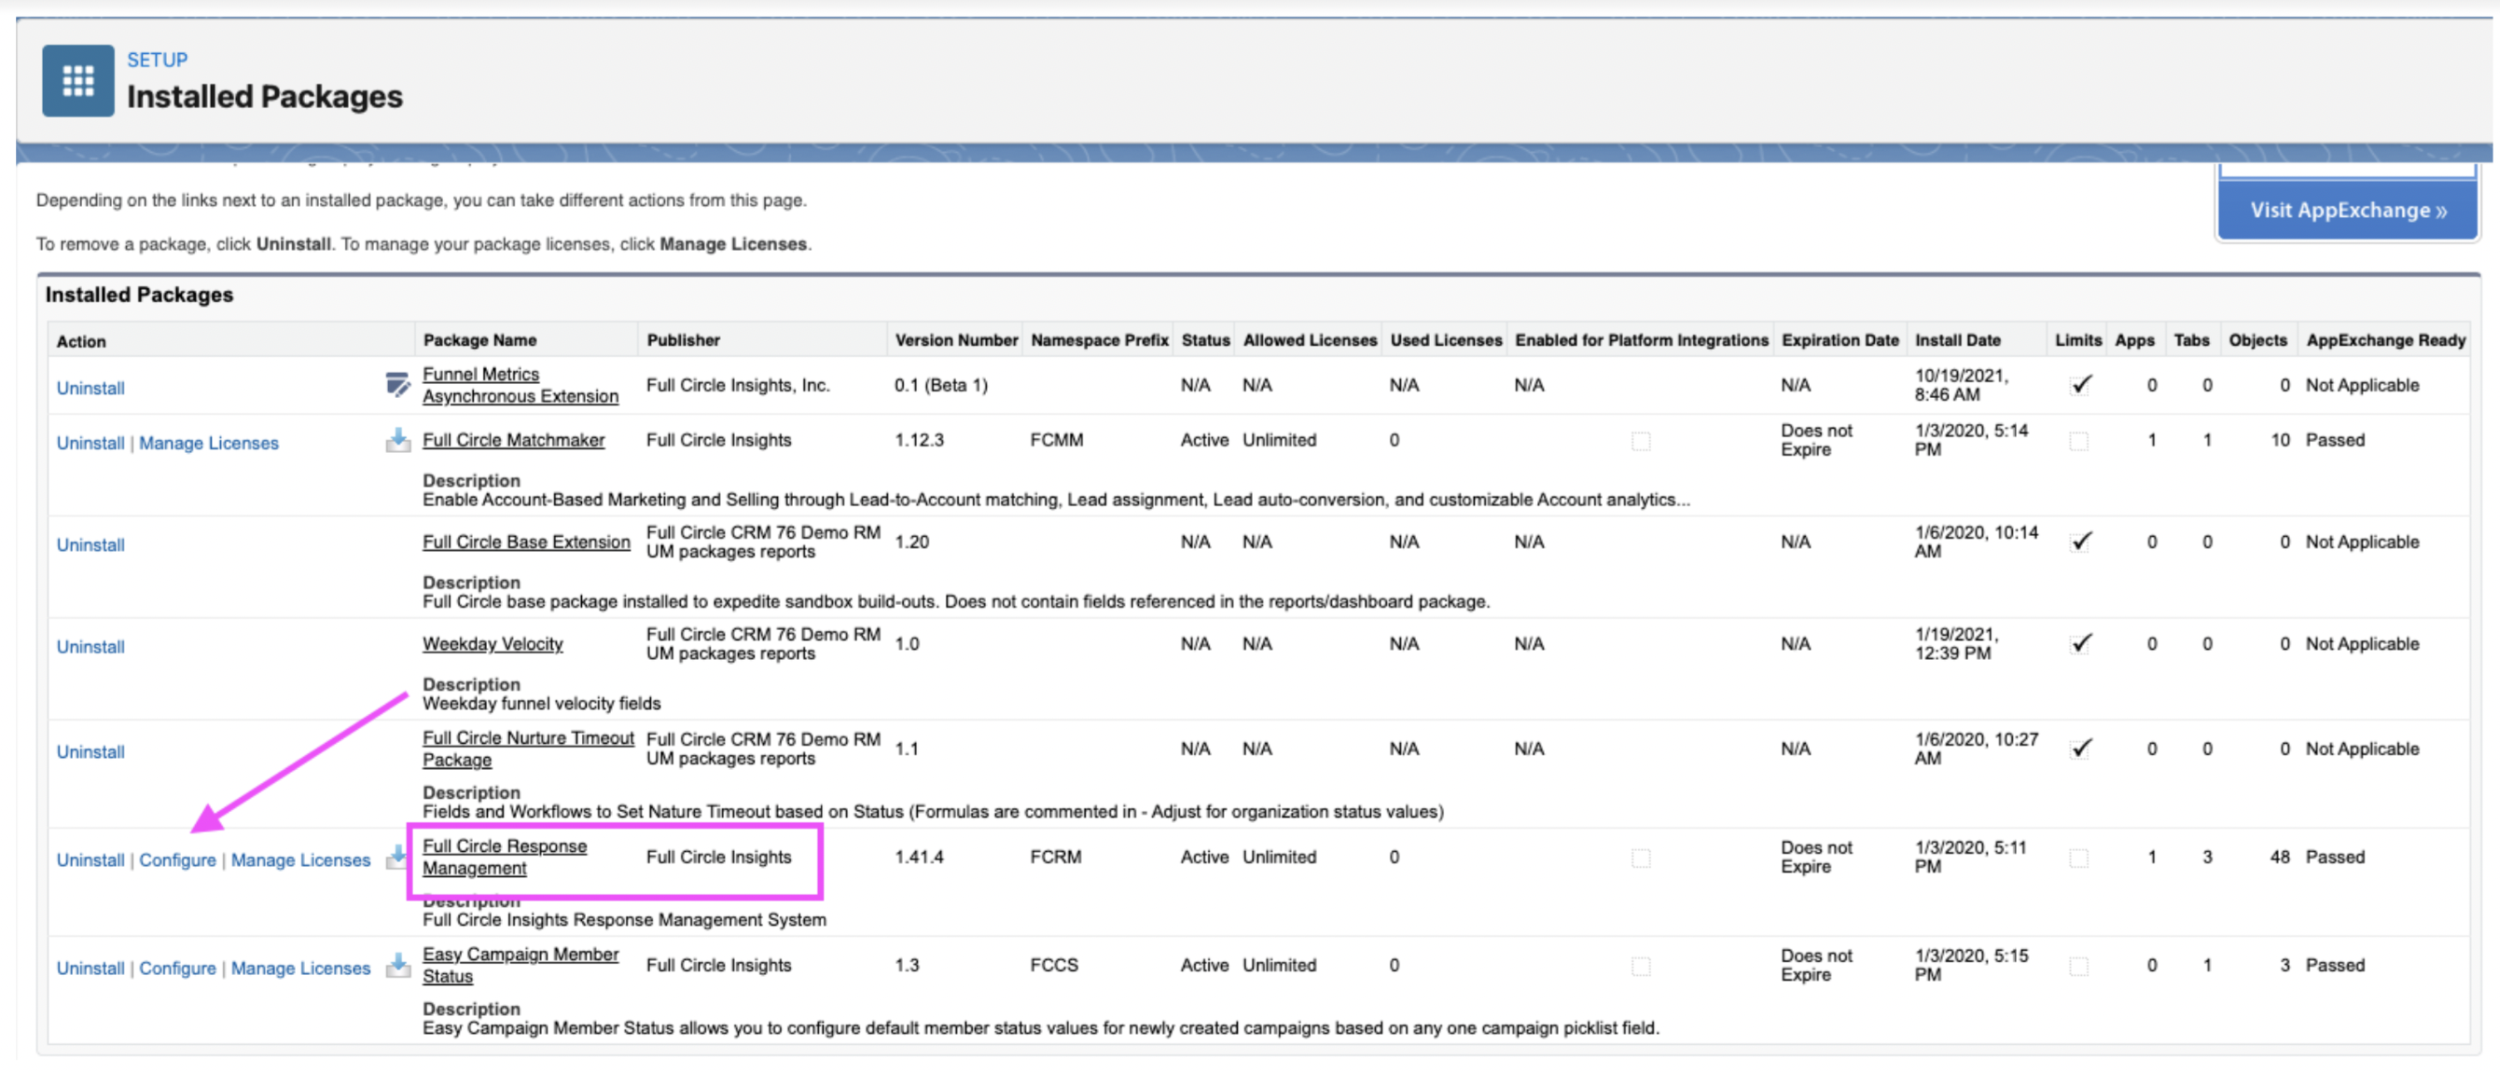
Task: Click the Objects column header
Action: pos(2257,340)
